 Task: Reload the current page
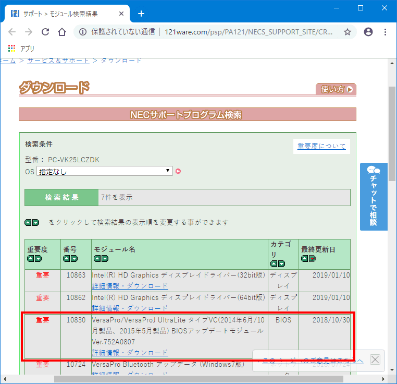coord(45,32)
